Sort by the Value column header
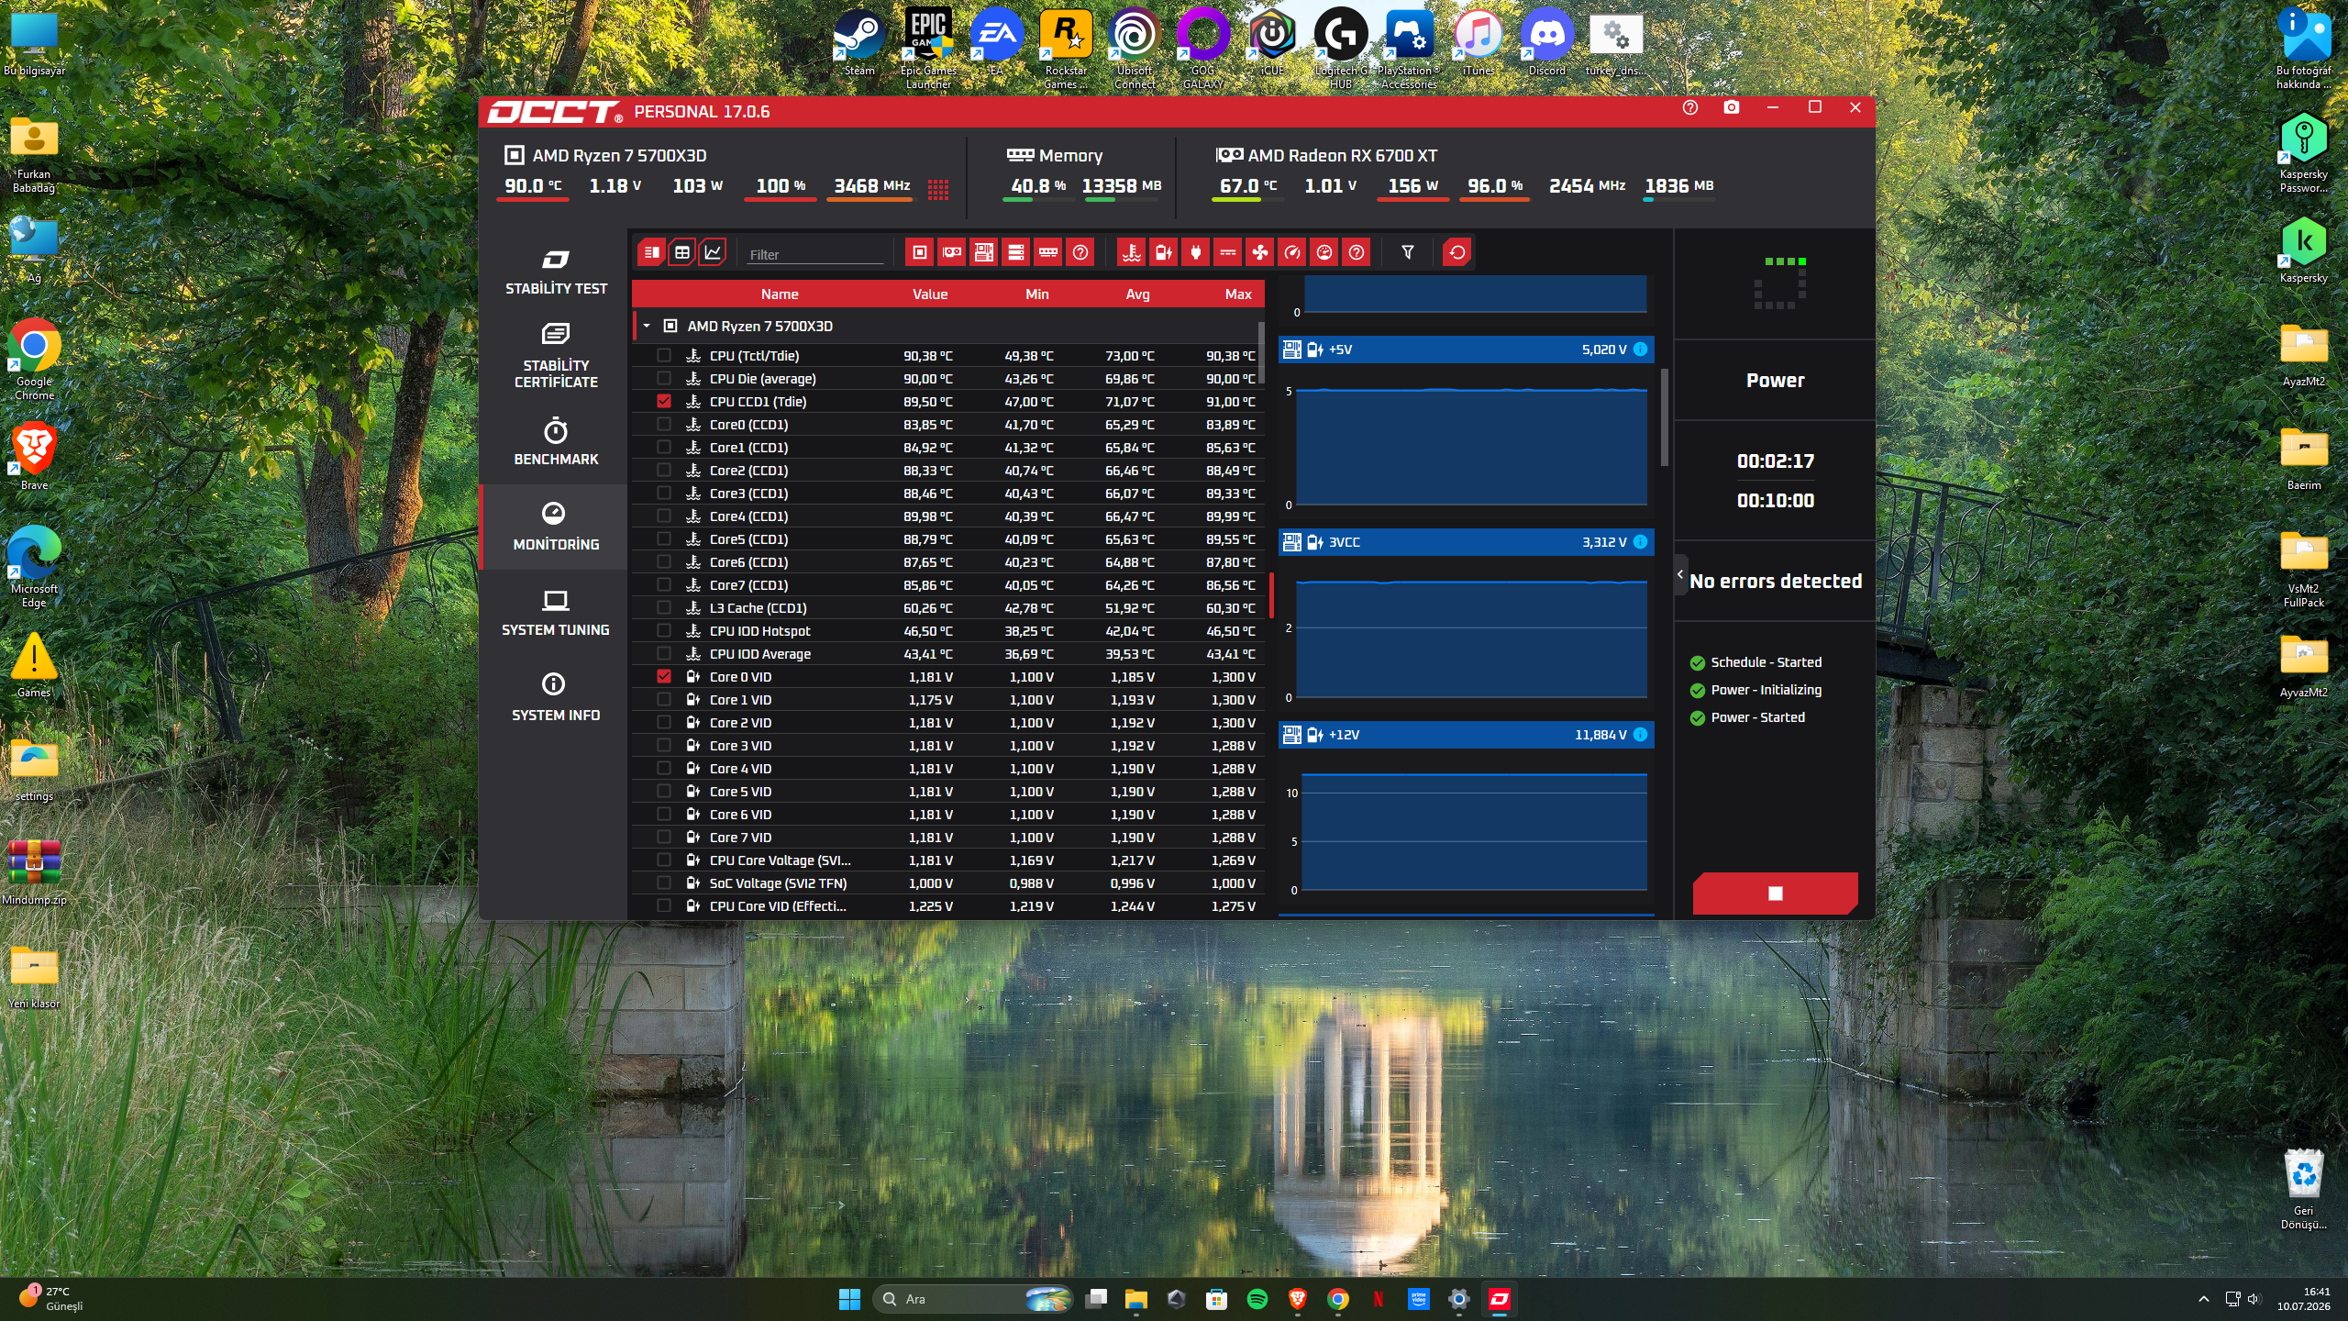 (930, 294)
